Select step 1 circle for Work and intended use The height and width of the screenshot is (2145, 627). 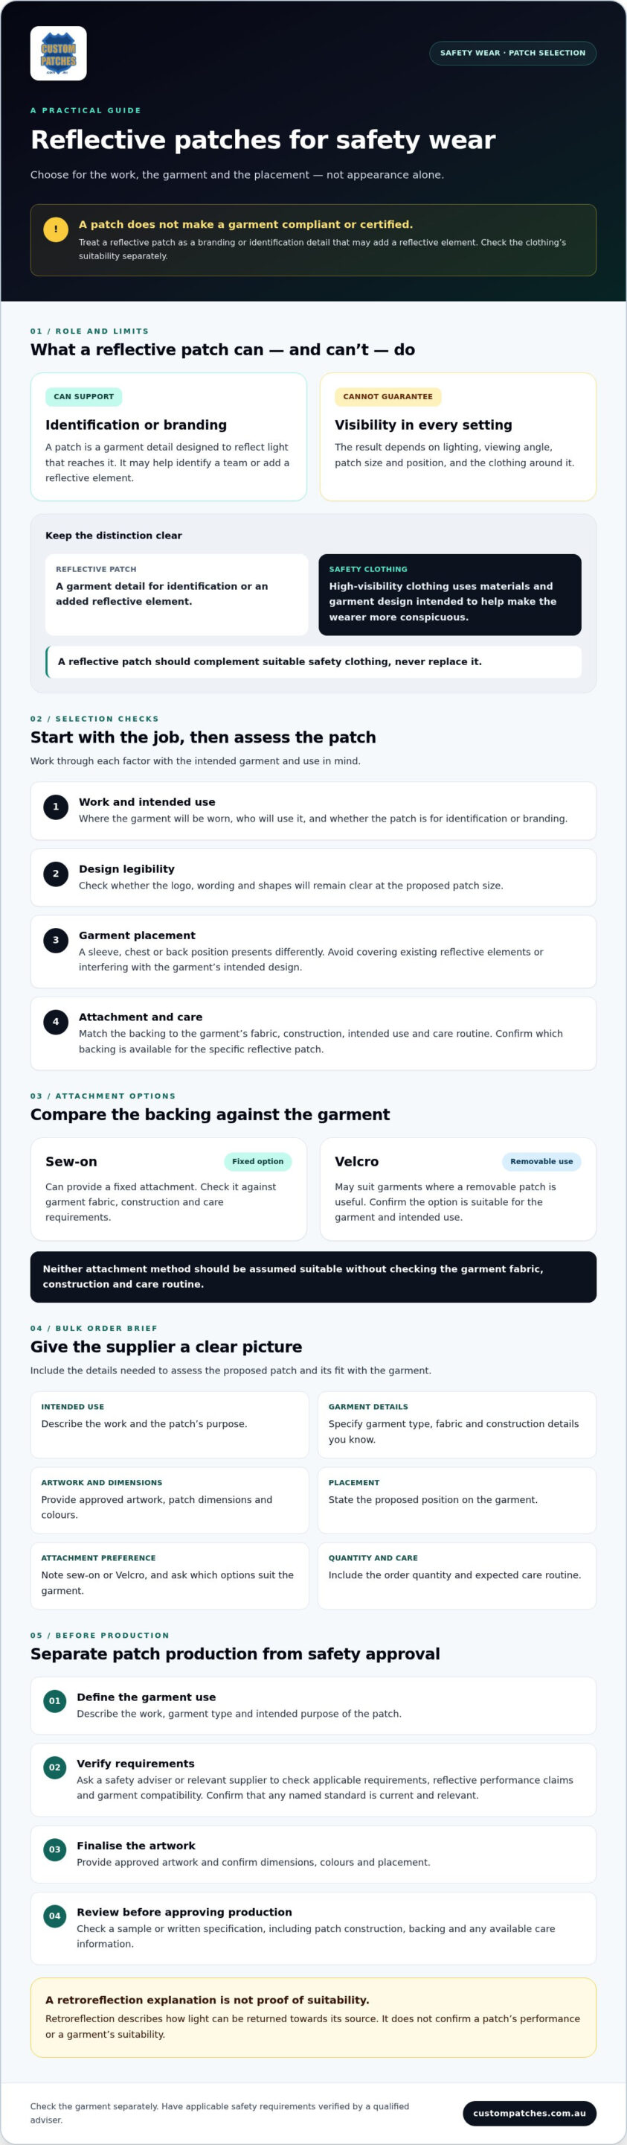pyautogui.click(x=56, y=807)
